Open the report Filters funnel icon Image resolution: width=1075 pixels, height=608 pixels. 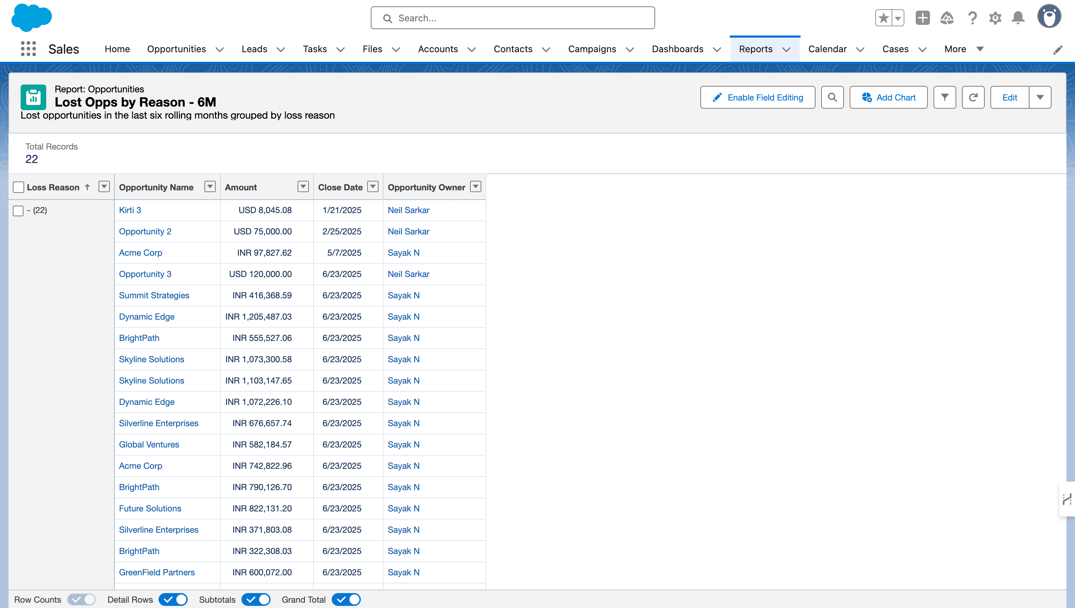pos(945,97)
